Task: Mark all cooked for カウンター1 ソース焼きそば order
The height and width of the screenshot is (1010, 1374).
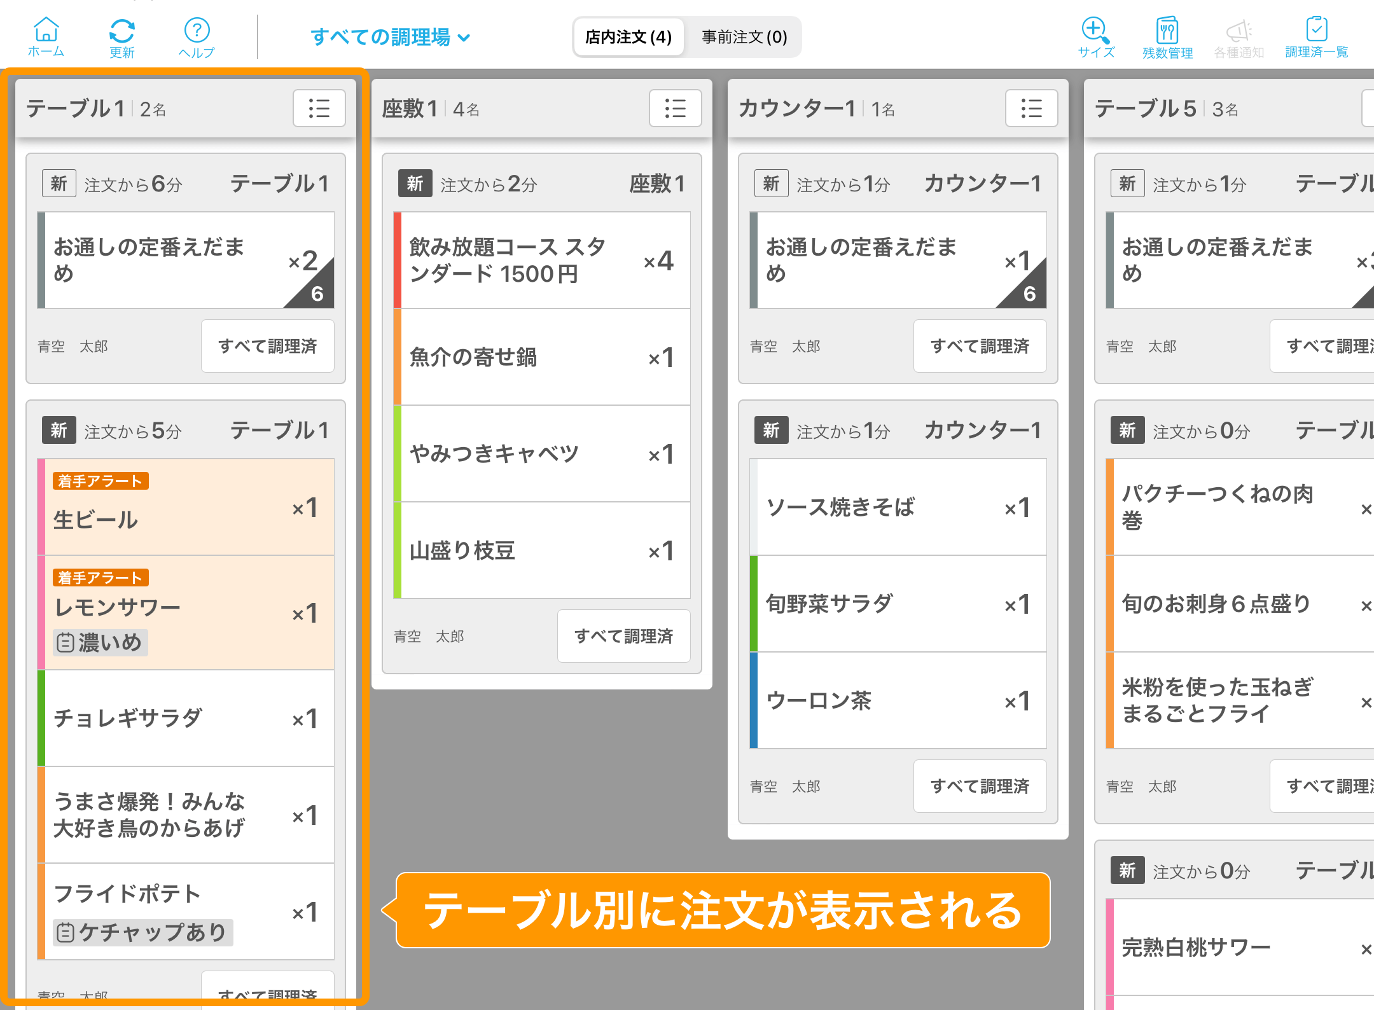Action: [x=980, y=786]
